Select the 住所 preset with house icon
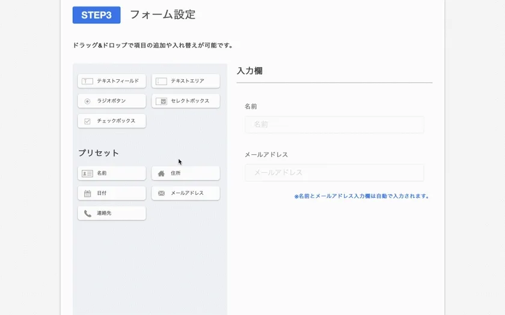This screenshot has width=505, height=315. tap(185, 173)
